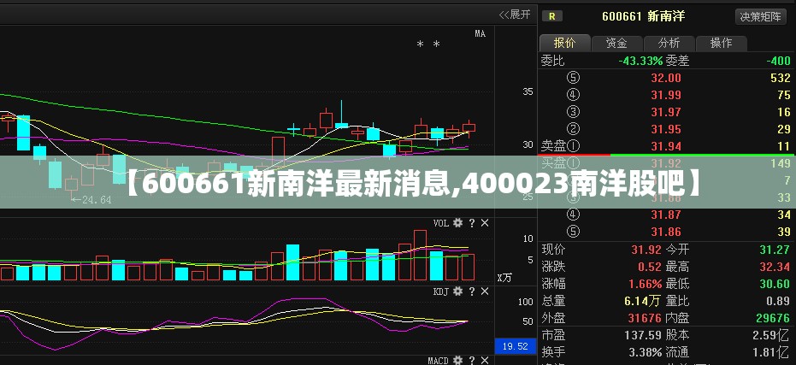
Task: Click 现价 value 31.92
Action: (646, 250)
